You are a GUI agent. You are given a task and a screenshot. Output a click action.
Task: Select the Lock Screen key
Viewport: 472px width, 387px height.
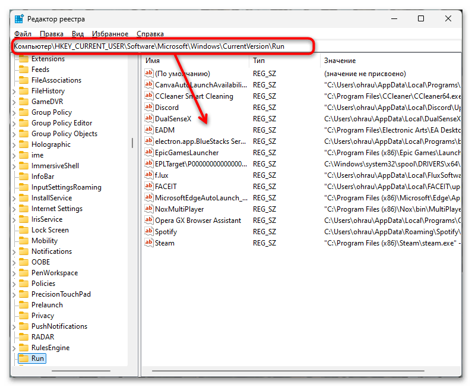point(50,230)
